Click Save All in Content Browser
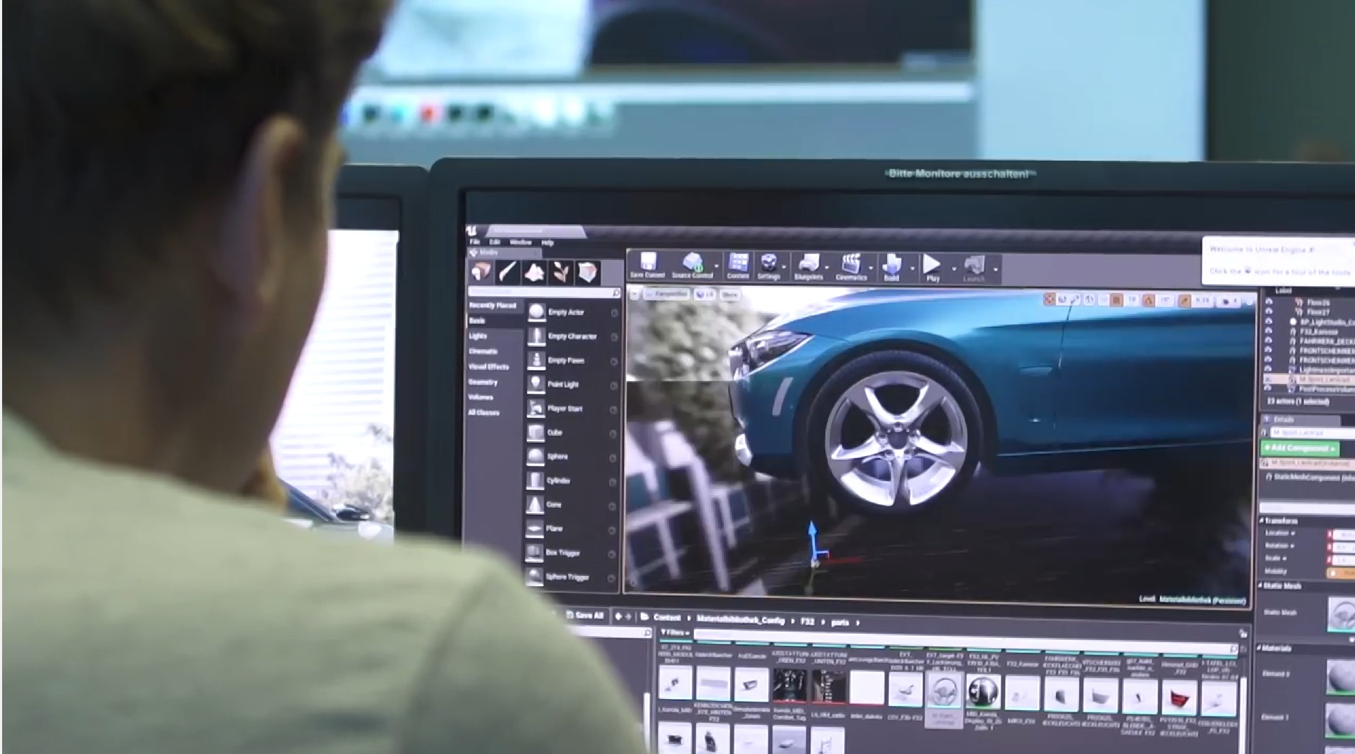The image size is (1355, 754). point(585,616)
